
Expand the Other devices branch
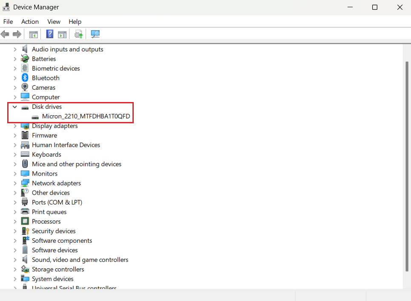coord(16,193)
